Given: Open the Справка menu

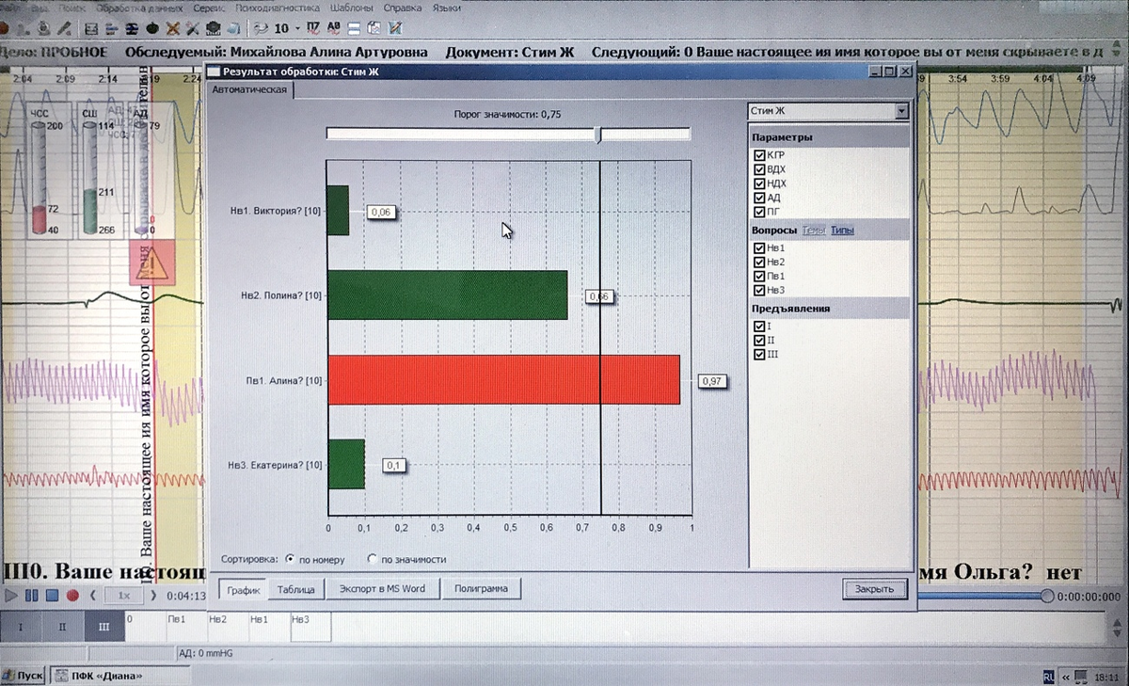Looking at the screenshot, I should (x=403, y=8).
